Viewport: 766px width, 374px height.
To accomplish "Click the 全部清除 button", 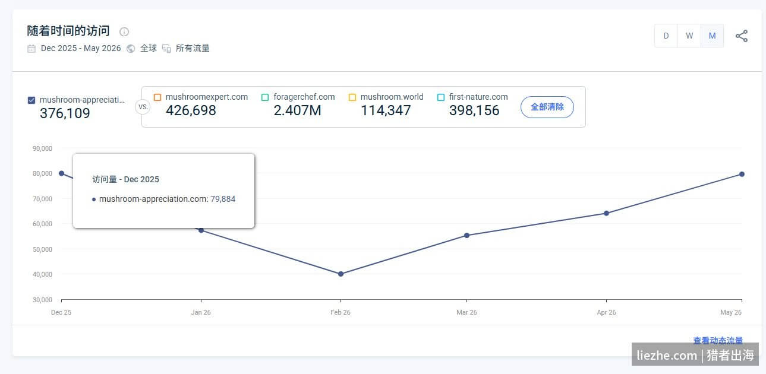I will tap(547, 107).
